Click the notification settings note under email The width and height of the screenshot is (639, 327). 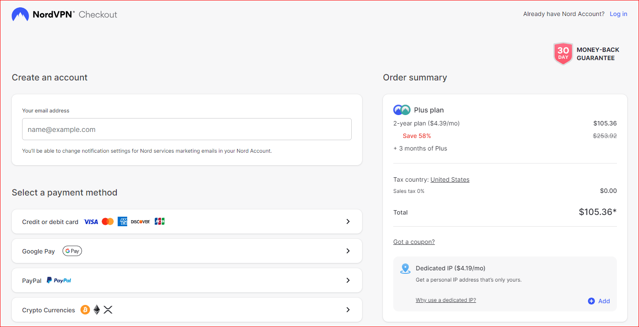[147, 151]
